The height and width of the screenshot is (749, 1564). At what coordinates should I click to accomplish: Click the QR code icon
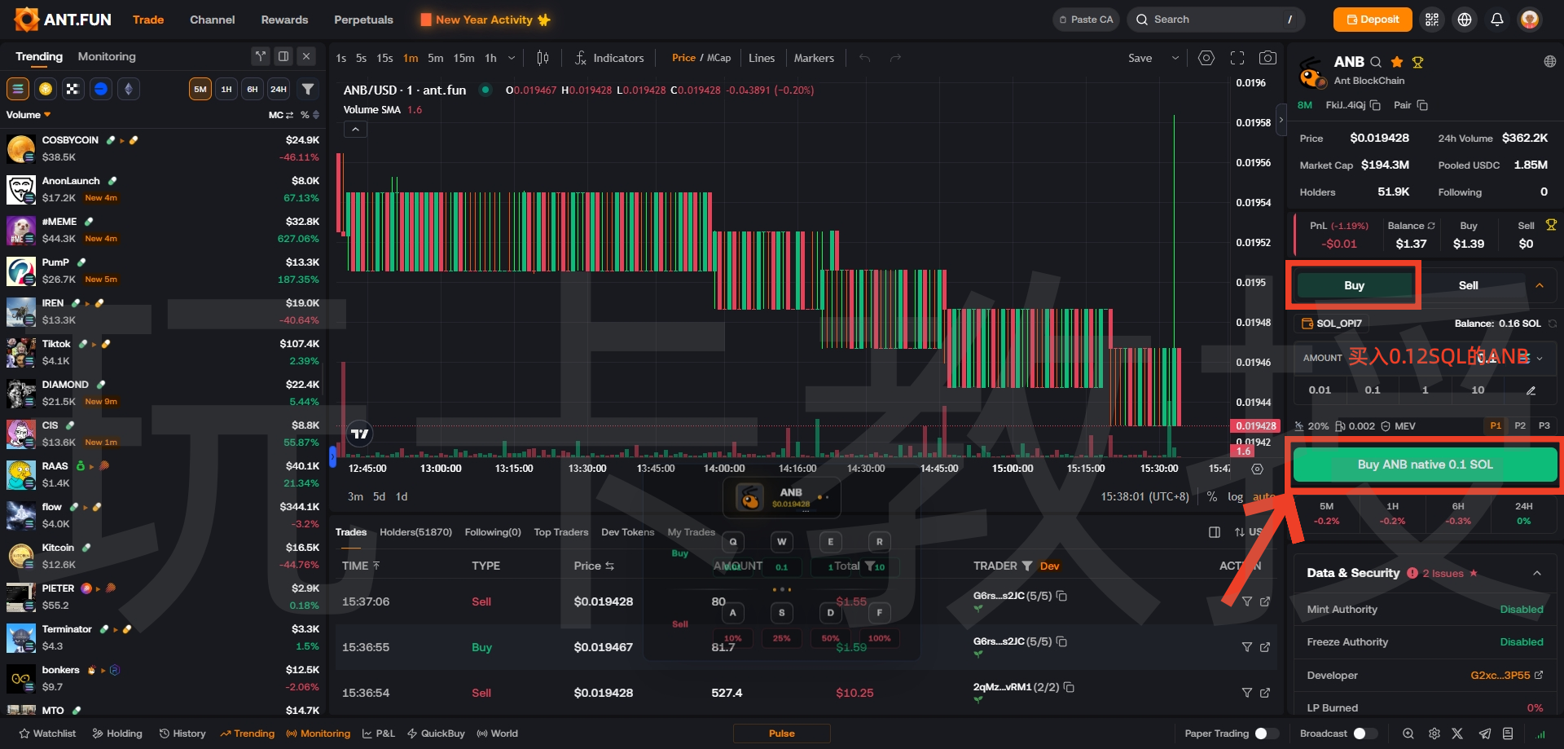tap(1432, 20)
